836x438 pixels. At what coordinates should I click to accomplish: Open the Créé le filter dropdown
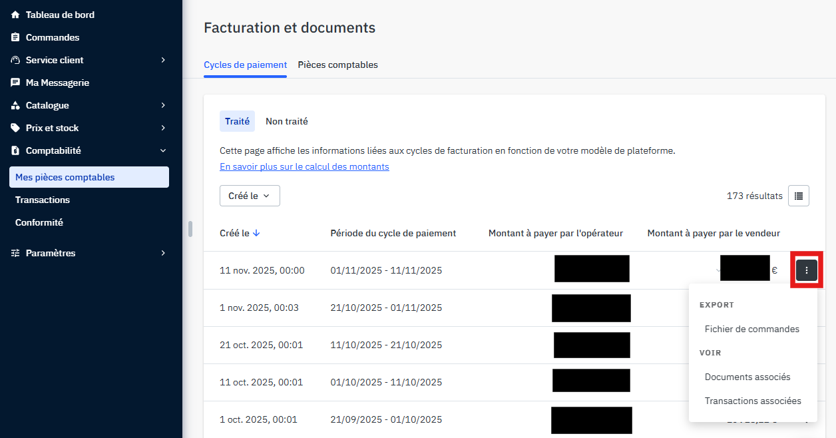click(250, 196)
